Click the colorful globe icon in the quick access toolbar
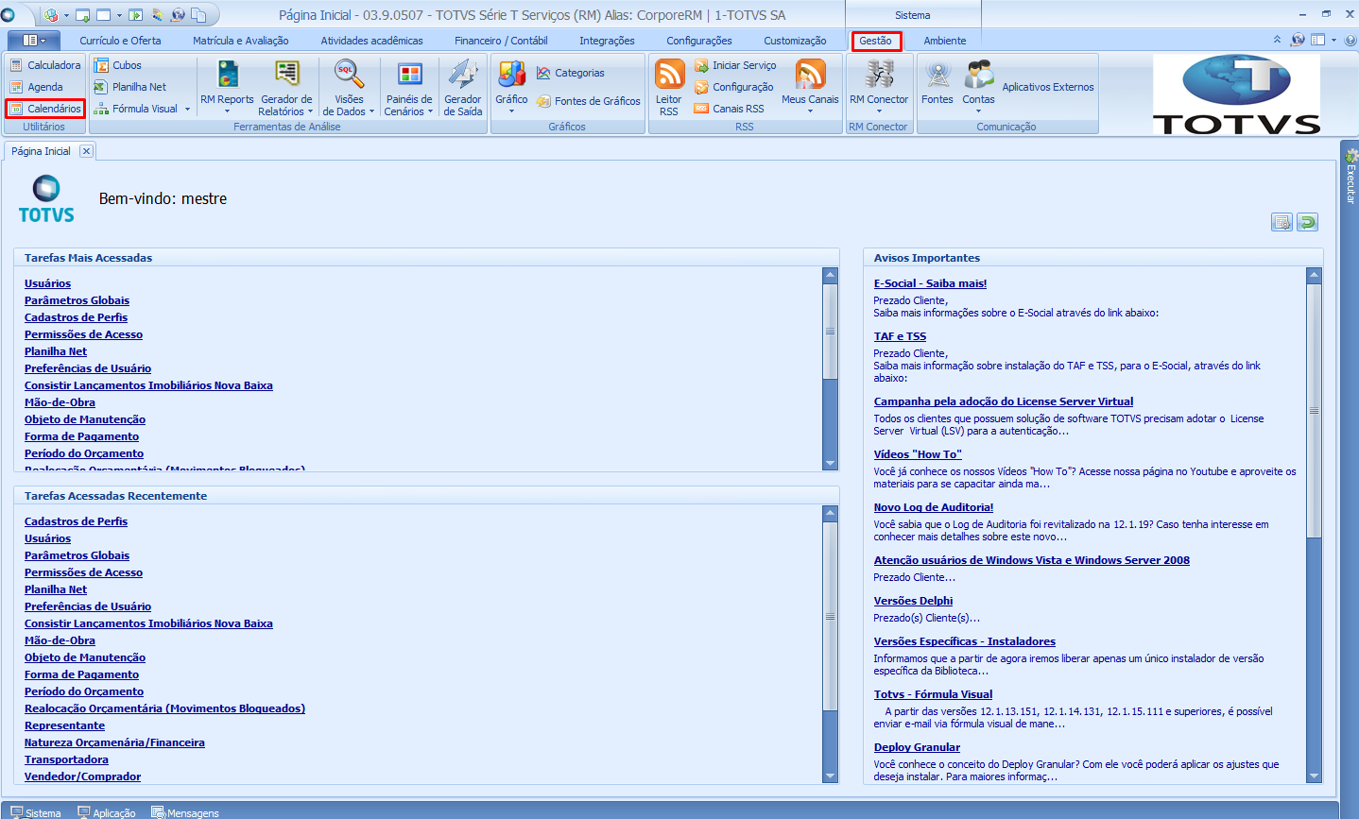1359x819 pixels. 51,15
